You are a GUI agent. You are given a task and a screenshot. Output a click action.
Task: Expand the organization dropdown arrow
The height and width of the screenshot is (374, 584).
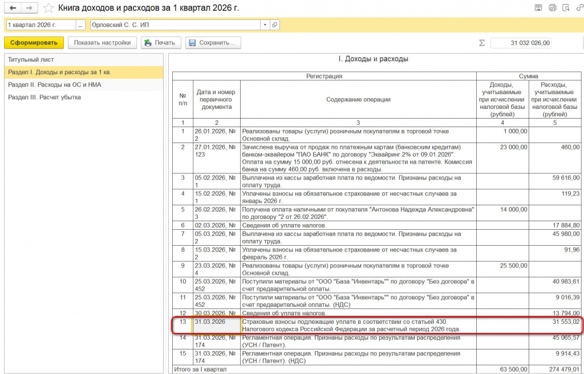click(x=265, y=25)
